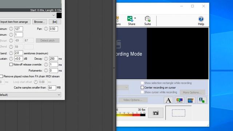233x131 pixels.
Task: Click the Pan value field 0.50
Action: coord(54,29)
